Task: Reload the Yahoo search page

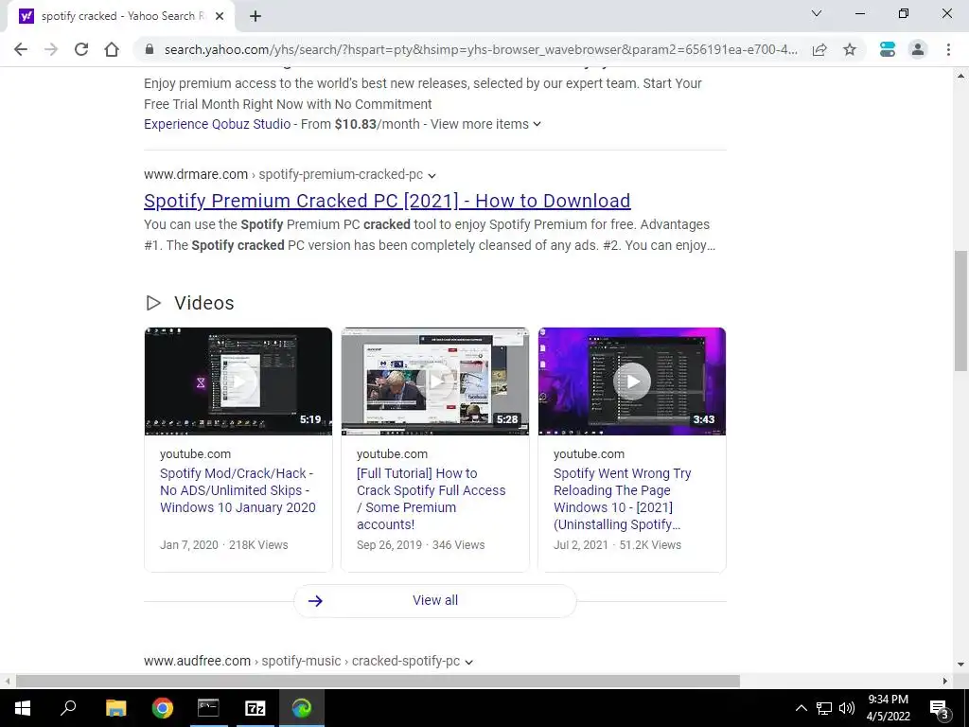Action: (x=81, y=49)
